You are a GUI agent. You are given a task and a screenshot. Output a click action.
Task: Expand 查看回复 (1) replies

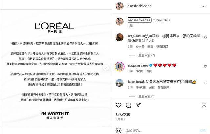pyautogui.click(x=146, y=96)
